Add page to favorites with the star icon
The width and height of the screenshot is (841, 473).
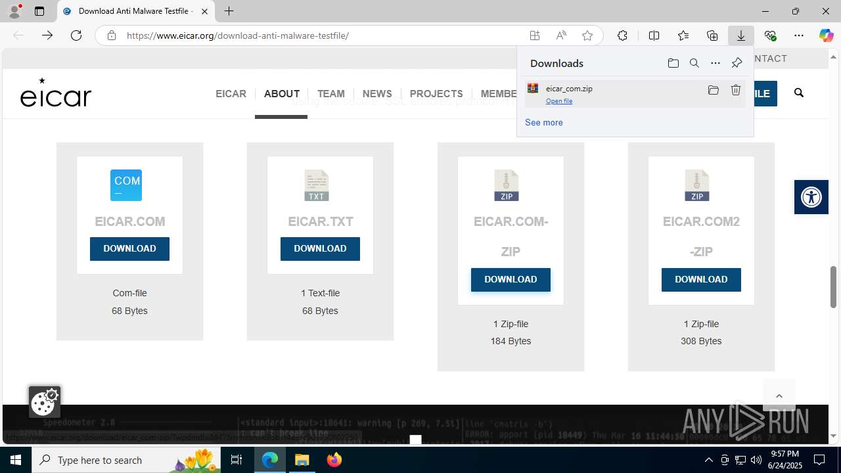point(587,35)
